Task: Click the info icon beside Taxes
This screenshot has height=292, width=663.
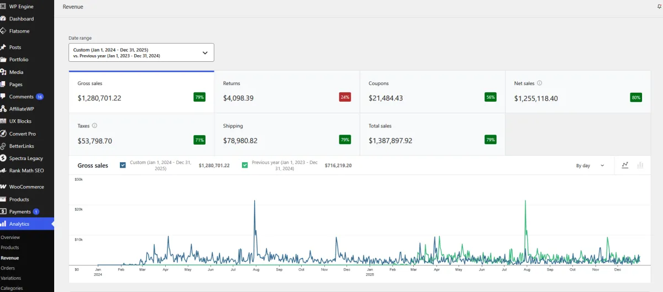Action: tap(94, 126)
